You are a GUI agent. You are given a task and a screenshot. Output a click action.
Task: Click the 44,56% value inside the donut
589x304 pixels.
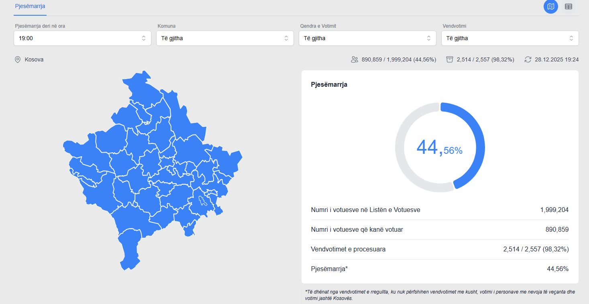[x=440, y=148]
